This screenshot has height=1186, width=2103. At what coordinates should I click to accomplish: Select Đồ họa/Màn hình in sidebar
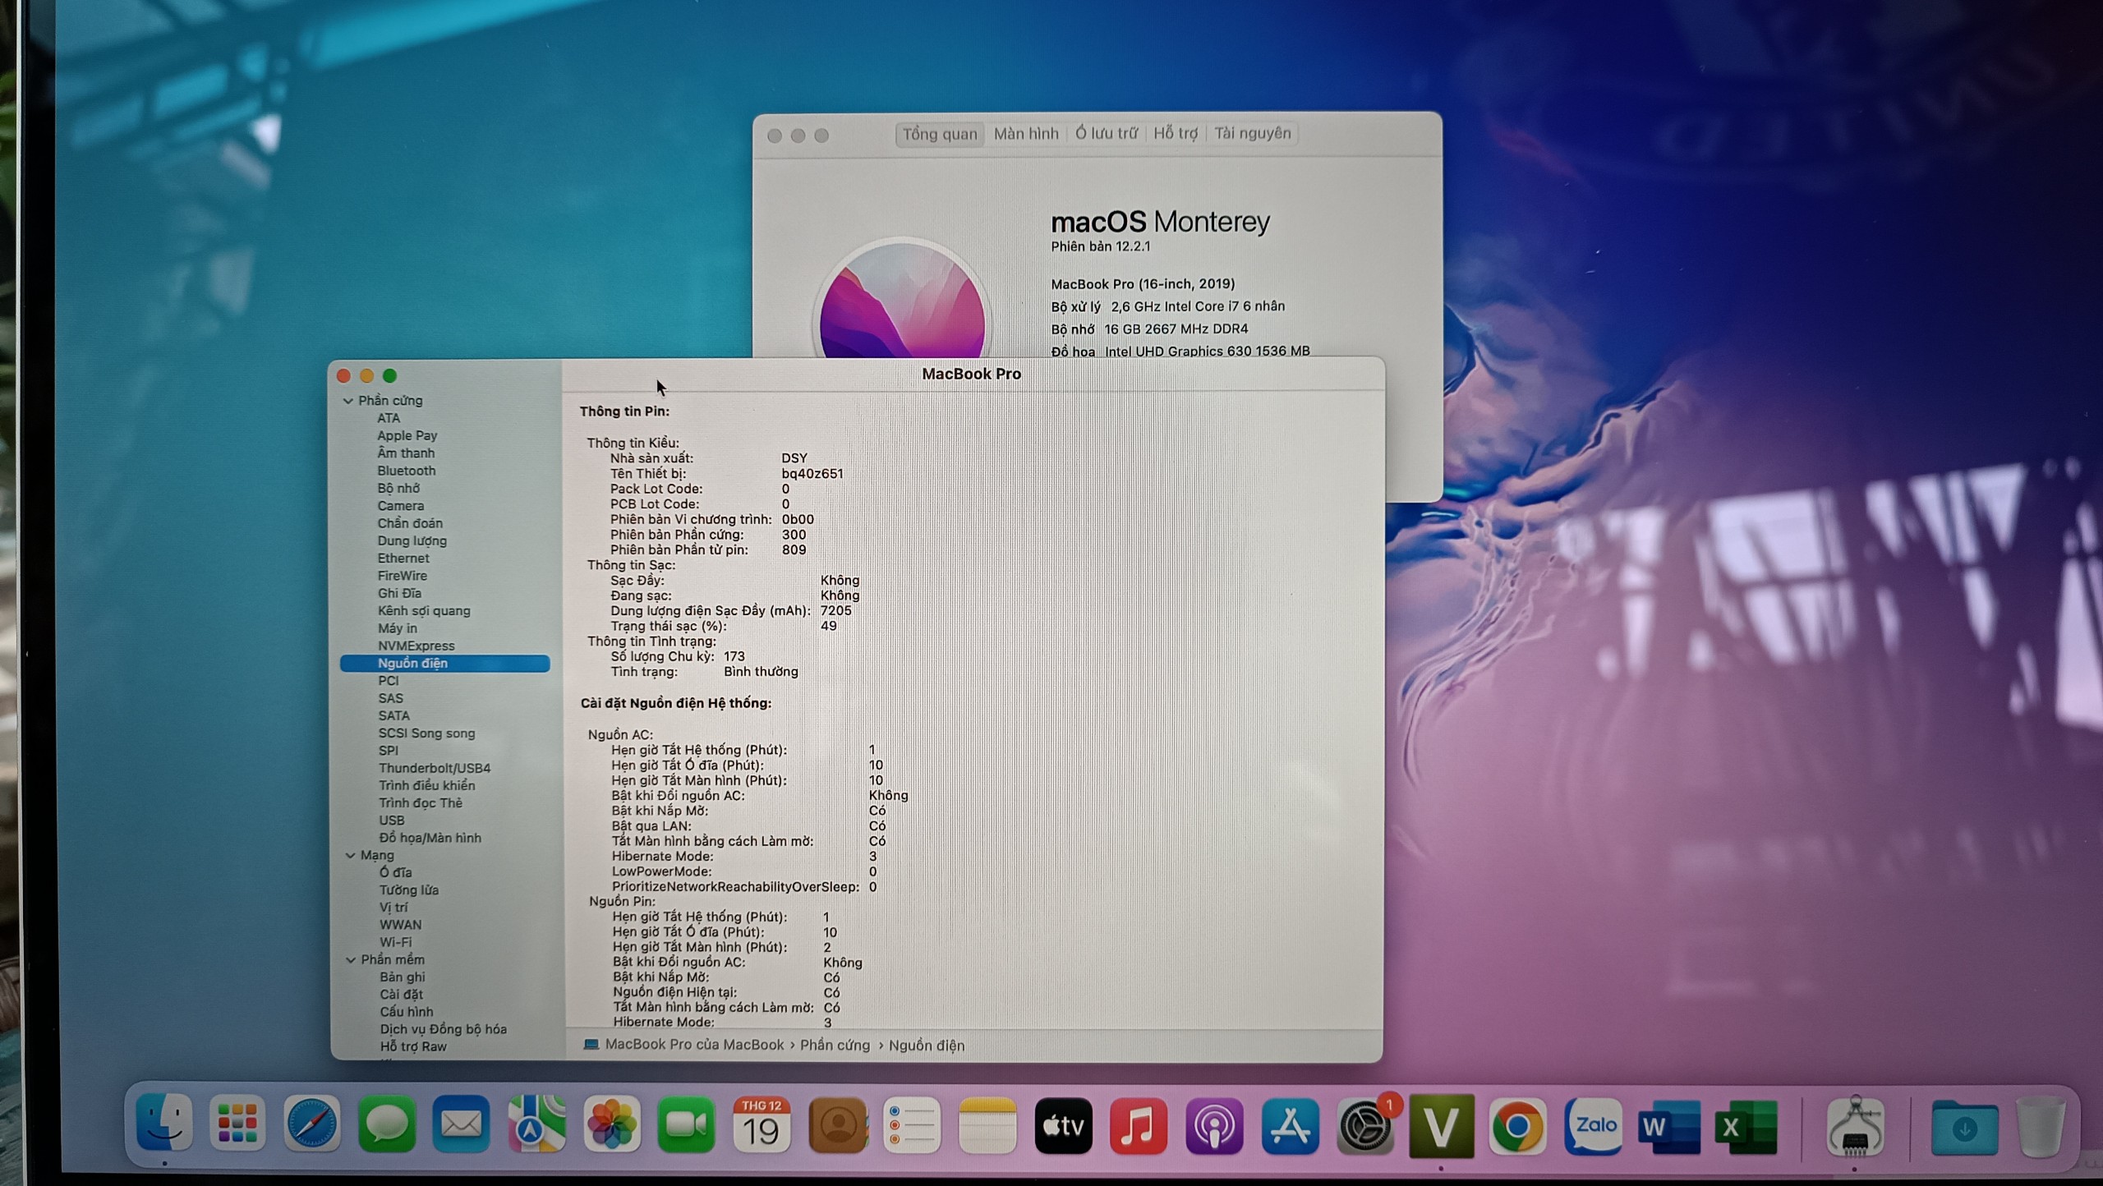point(430,838)
